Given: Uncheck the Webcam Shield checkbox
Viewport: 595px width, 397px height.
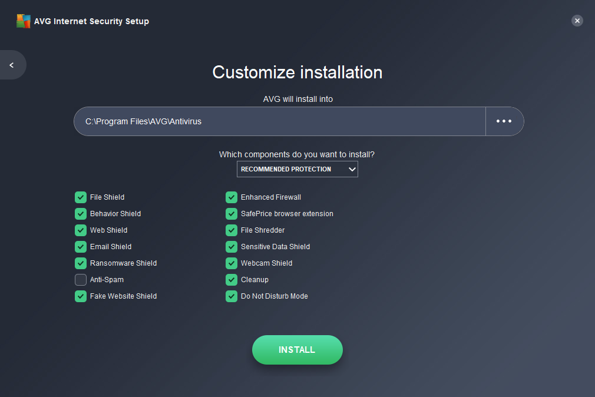Looking at the screenshot, I should pyautogui.click(x=232, y=263).
